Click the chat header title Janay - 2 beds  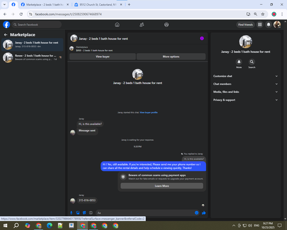pos(103,39)
